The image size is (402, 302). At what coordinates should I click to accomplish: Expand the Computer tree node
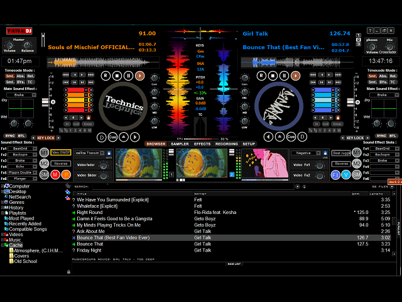[3, 186]
